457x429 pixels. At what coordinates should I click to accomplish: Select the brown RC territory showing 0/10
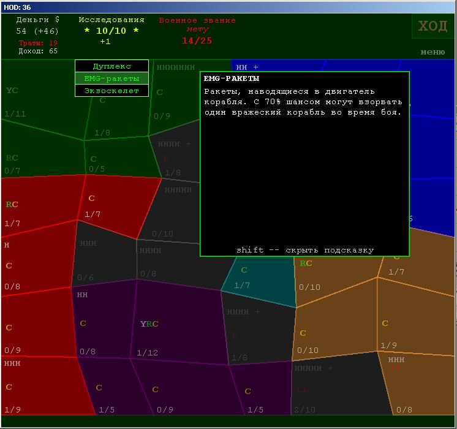[x=335, y=277]
